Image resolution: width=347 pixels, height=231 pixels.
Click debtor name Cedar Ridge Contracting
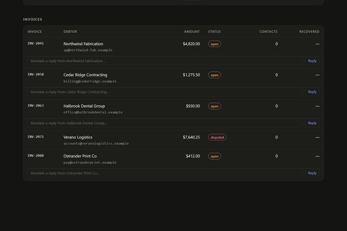(x=85, y=75)
